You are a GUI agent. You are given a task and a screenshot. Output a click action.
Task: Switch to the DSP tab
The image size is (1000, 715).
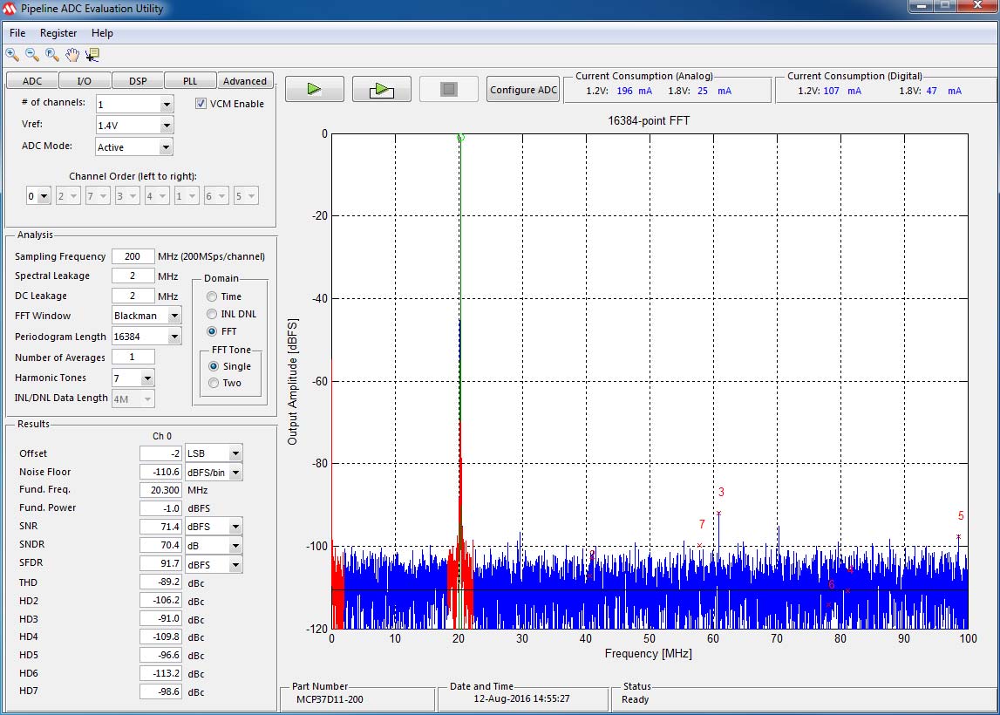(138, 81)
